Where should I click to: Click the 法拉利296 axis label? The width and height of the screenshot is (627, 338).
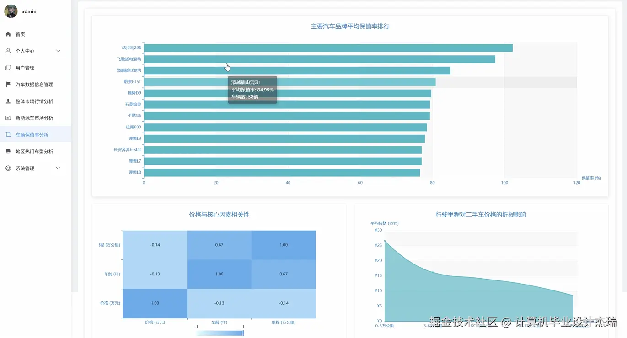pos(131,48)
